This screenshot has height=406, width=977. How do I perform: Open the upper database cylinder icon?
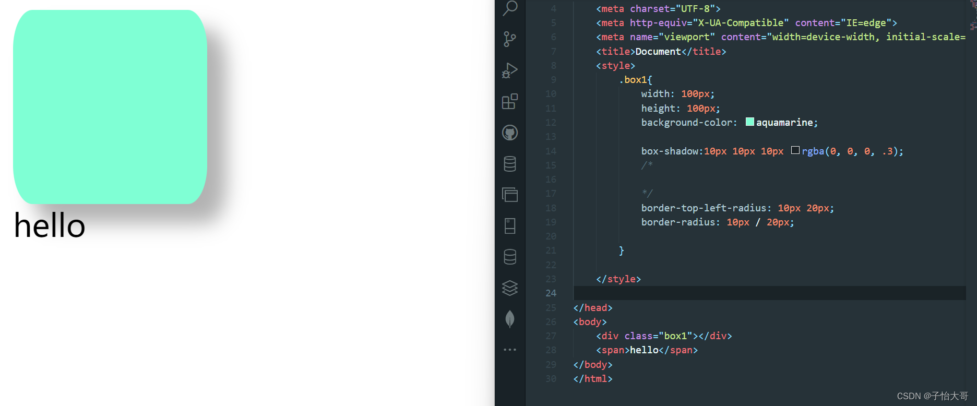point(510,164)
